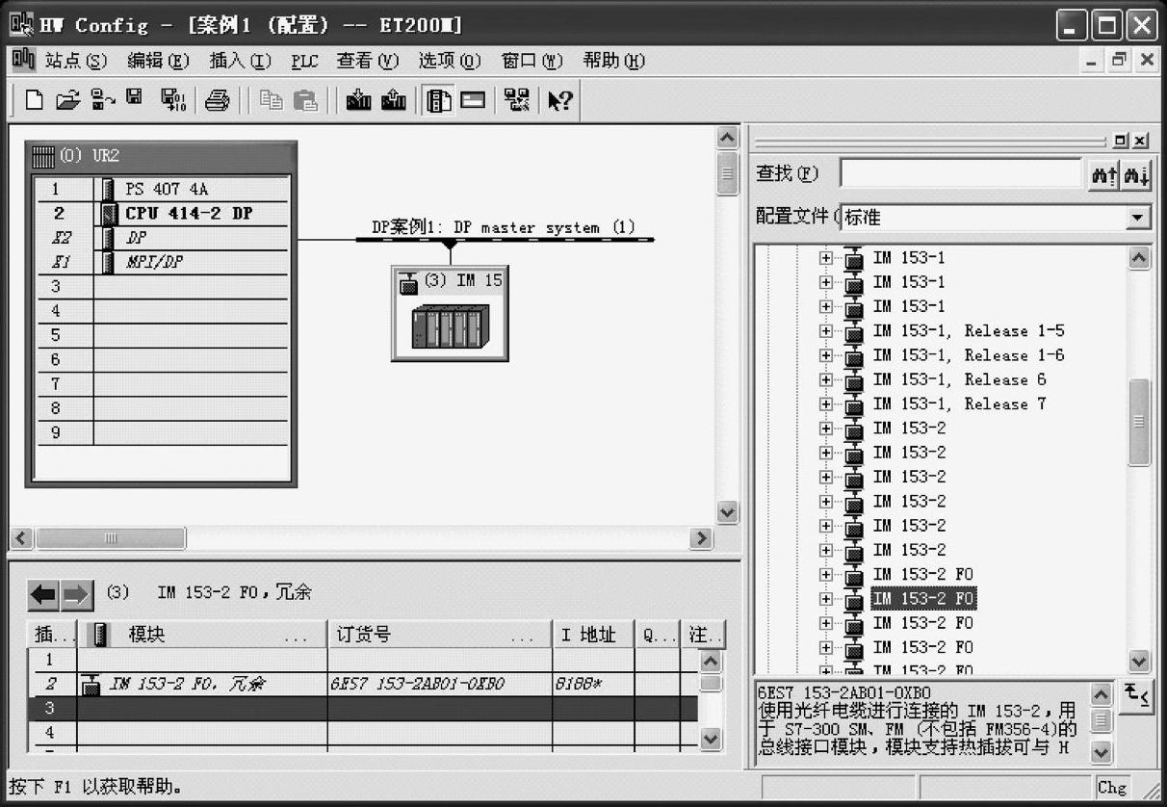Open the Configure Network icon
Screen dimensions: 1167x807
(x=517, y=100)
